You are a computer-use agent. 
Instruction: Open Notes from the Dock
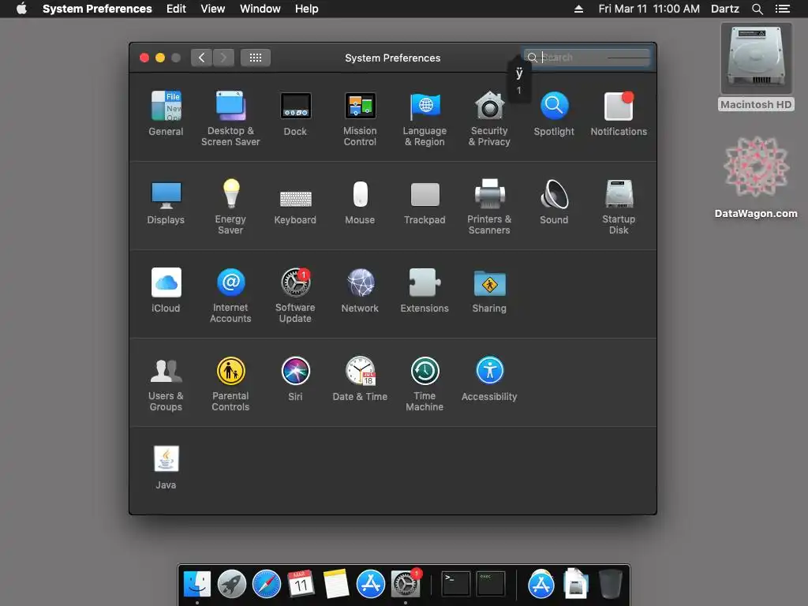(336, 584)
